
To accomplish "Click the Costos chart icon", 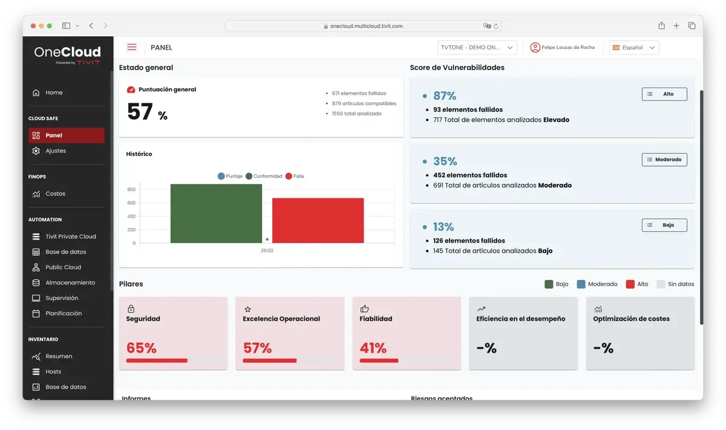I will point(36,194).
